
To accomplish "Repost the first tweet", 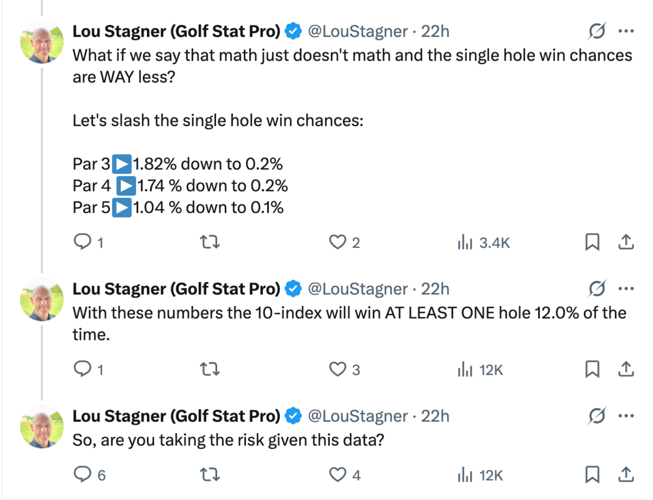I will (209, 242).
